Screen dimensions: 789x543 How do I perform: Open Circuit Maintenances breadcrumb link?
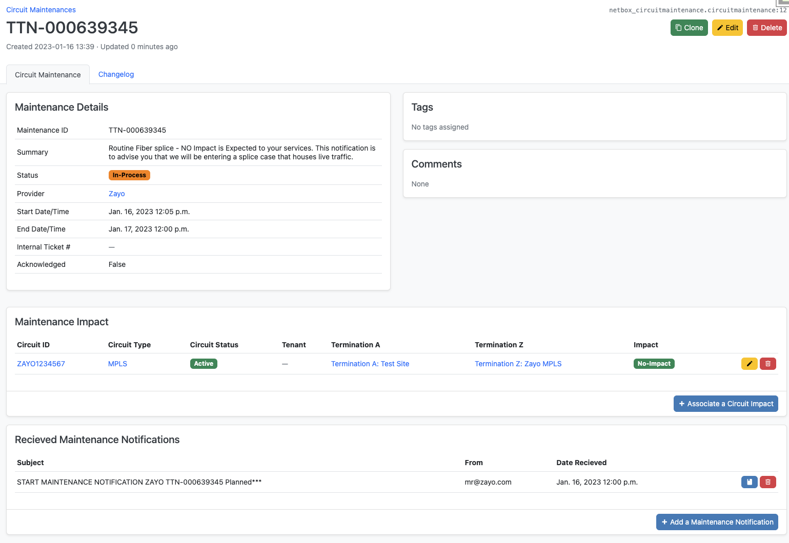(41, 10)
